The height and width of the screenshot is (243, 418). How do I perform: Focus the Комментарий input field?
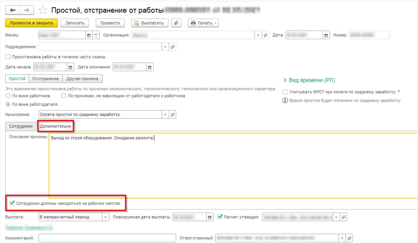(x=107, y=238)
